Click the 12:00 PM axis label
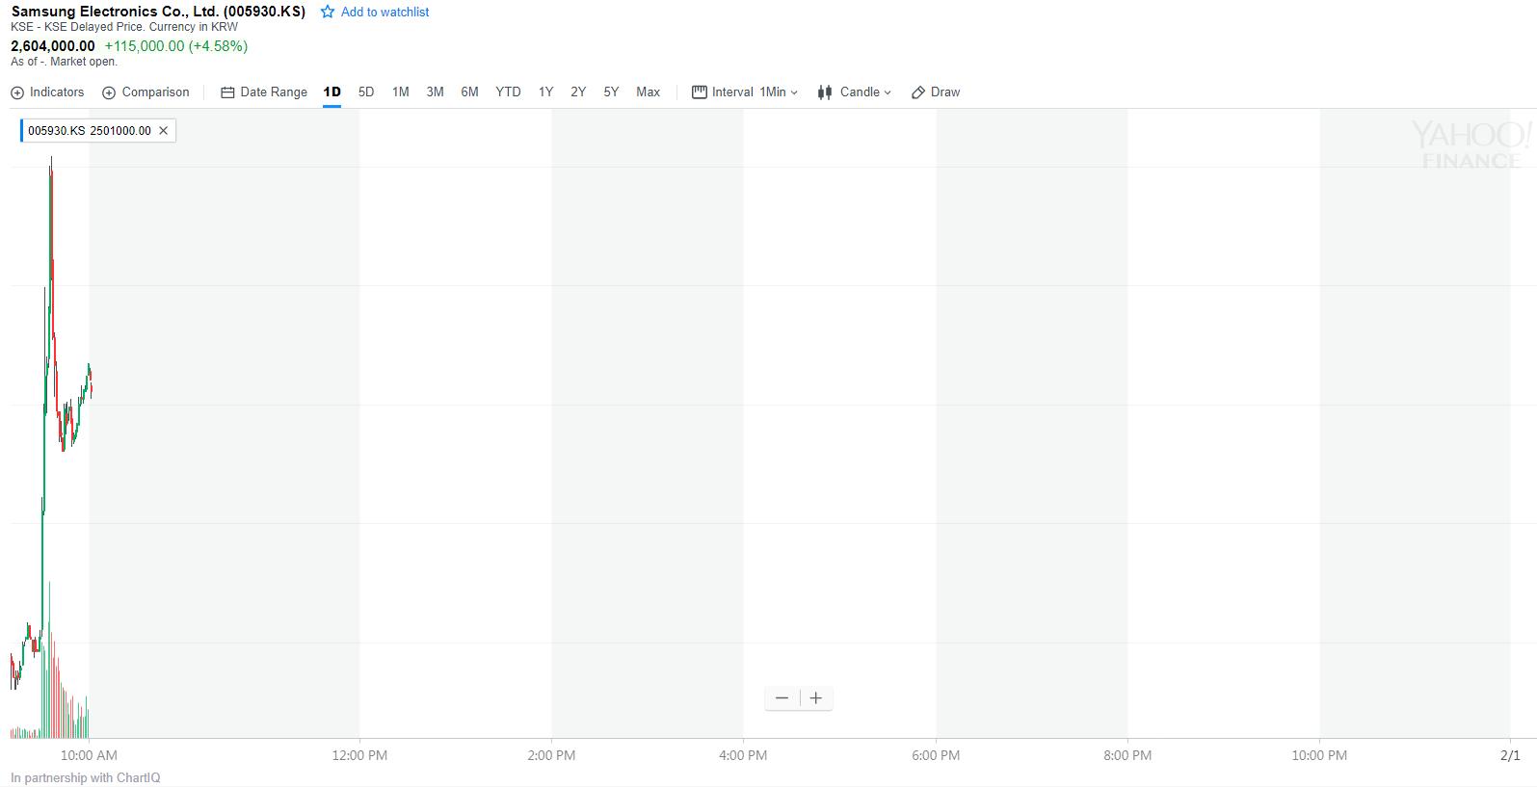The image size is (1537, 787). tap(359, 755)
